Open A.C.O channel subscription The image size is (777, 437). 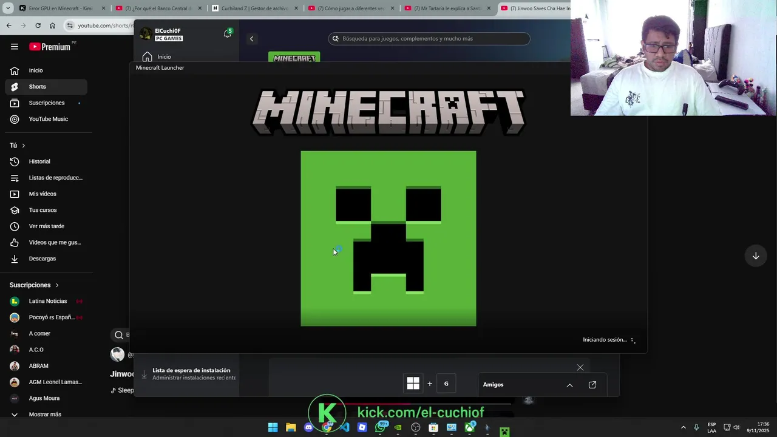coord(46,350)
